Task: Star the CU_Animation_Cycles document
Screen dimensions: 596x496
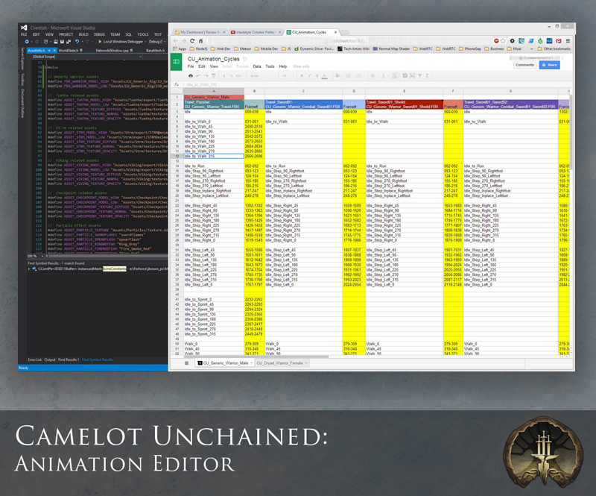Action: coord(245,59)
